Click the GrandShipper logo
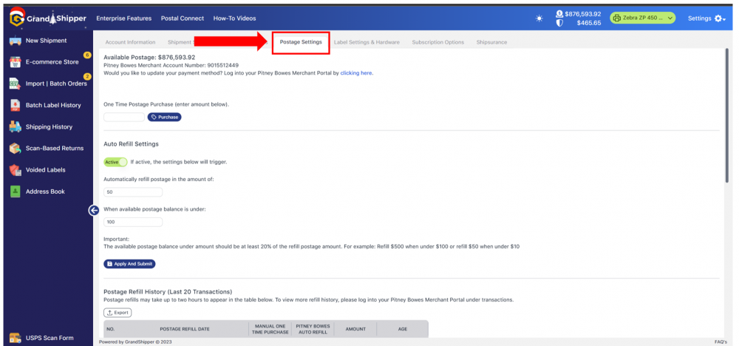Viewport: 739px width, 346px height. click(x=47, y=18)
